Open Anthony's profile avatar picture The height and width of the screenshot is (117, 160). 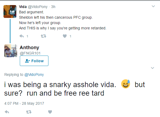(x=11, y=51)
